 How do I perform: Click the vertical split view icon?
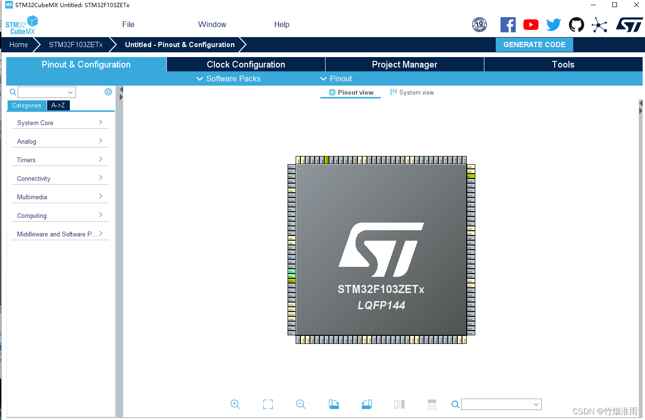(x=399, y=404)
